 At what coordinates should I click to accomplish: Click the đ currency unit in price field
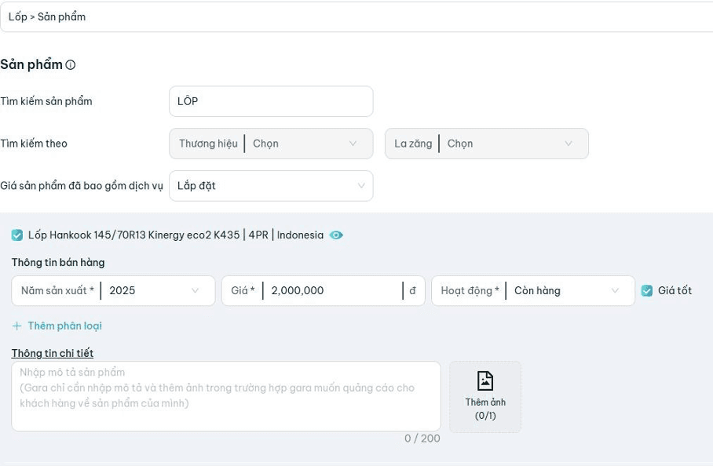coord(412,291)
